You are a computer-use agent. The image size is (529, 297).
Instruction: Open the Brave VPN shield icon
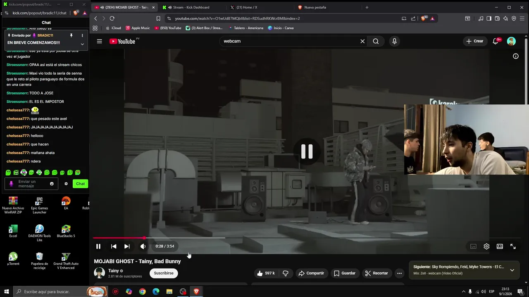click(514, 19)
